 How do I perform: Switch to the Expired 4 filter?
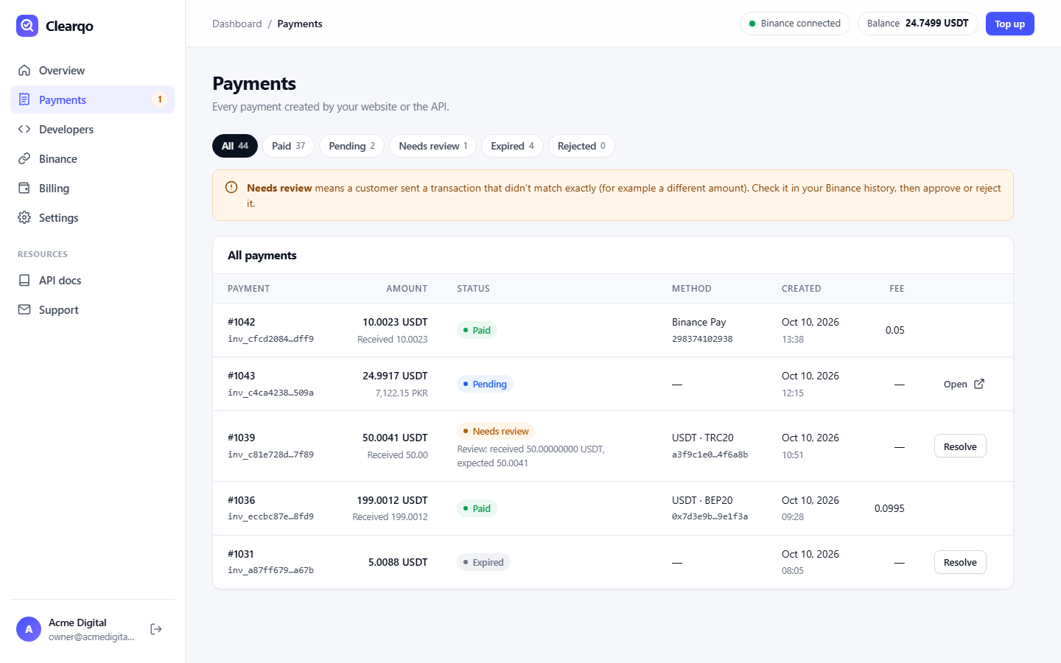tap(512, 146)
